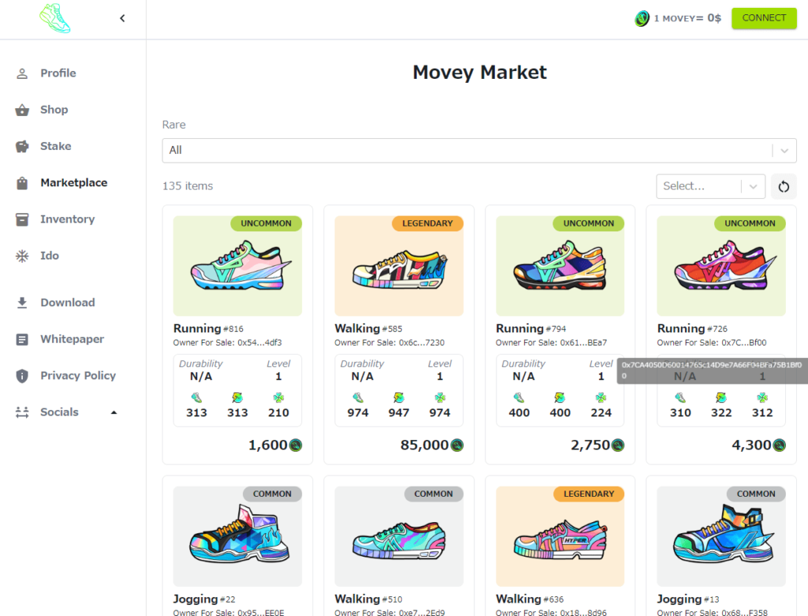Open the Running #794 sneaker image
This screenshot has width=808, height=616.
click(560, 265)
